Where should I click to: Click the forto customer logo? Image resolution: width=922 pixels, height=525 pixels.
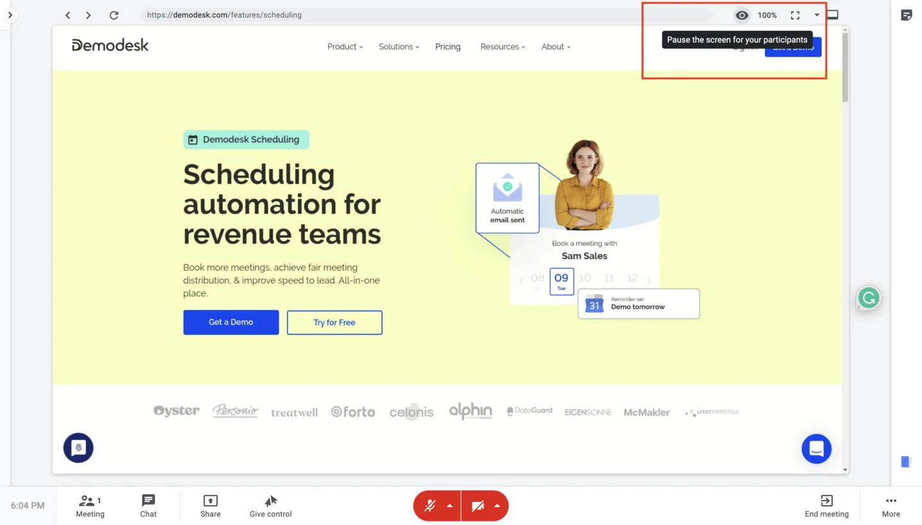pyautogui.click(x=353, y=412)
